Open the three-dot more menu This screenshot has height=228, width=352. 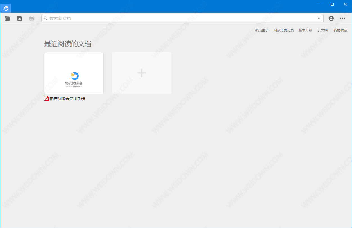point(342,18)
